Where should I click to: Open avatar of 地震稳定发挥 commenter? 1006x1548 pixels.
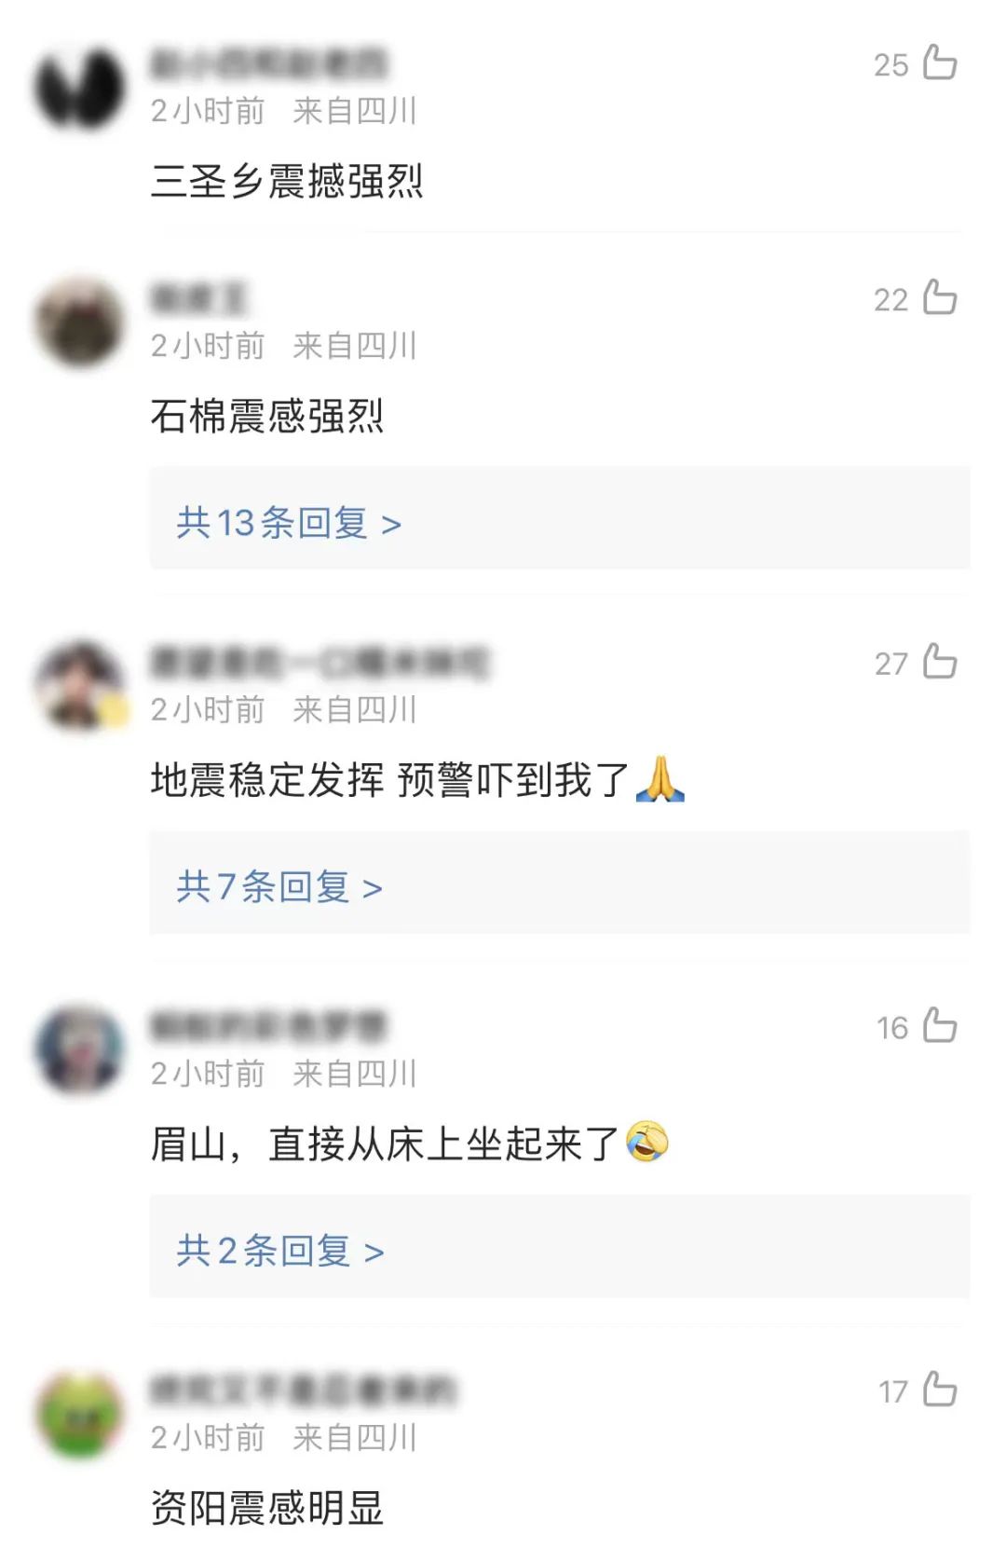click(80, 686)
